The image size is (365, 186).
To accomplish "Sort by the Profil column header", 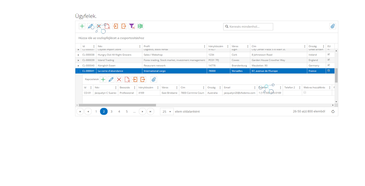I will pos(147,46).
